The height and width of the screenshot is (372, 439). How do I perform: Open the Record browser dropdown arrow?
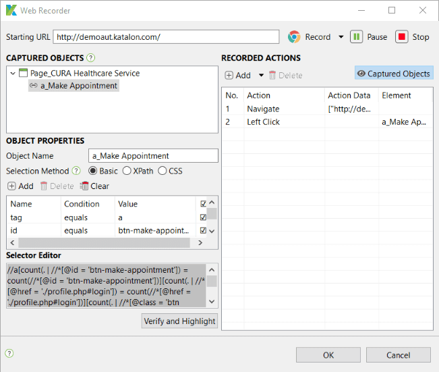coord(341,36)
